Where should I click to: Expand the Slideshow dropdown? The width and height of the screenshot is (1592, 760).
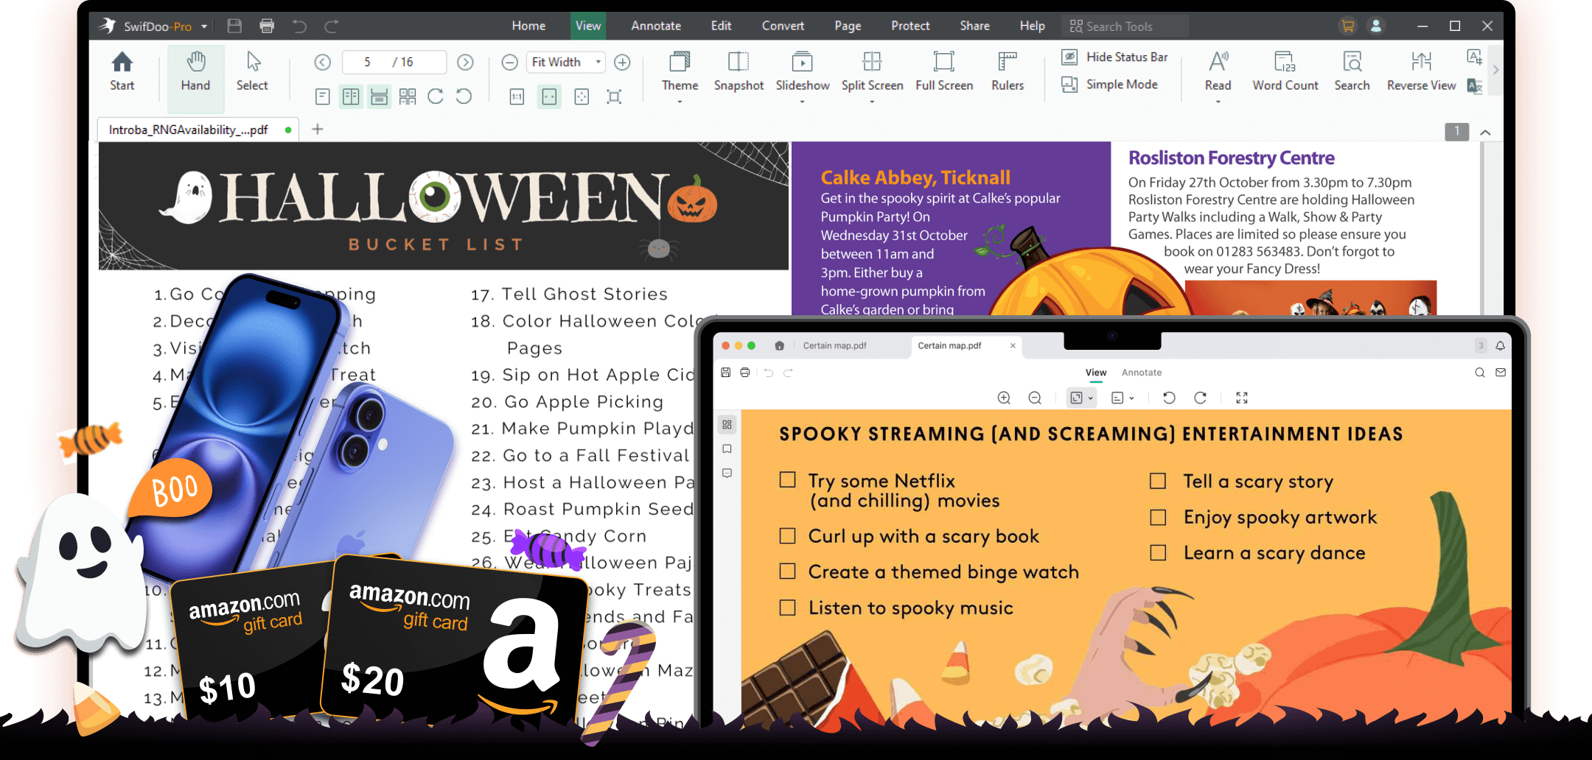[802, 102]
